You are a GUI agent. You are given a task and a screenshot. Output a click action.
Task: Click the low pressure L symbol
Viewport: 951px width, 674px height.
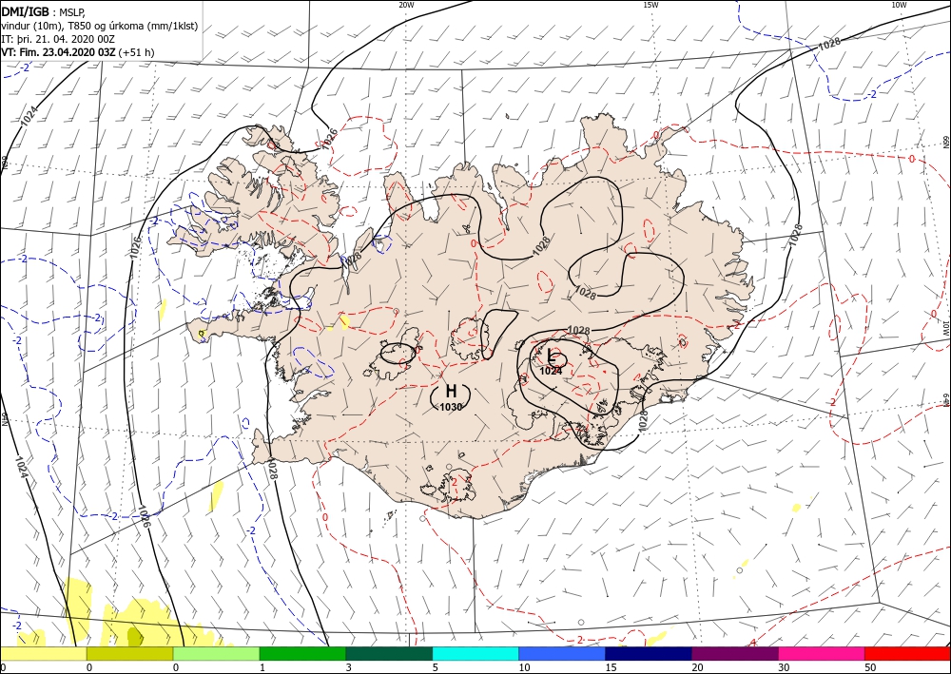click(x=551, y=356)
